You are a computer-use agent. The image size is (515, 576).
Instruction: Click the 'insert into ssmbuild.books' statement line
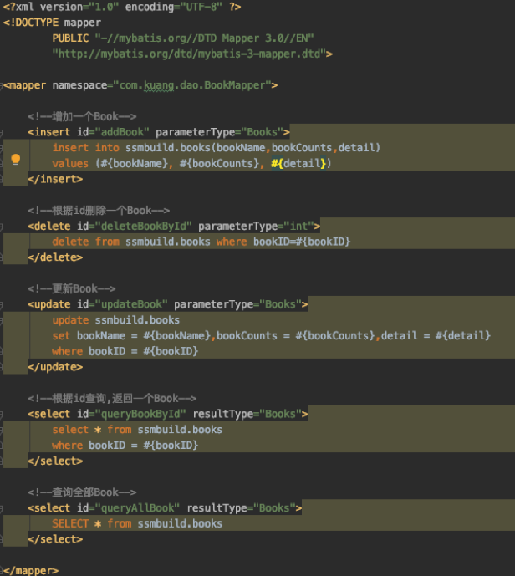(216, 148)
